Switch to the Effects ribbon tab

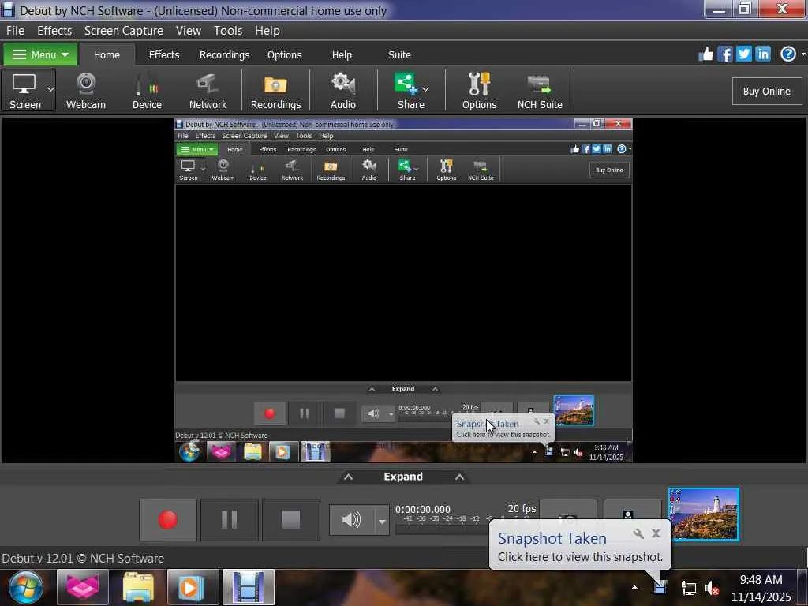click(x=164, y=54)
